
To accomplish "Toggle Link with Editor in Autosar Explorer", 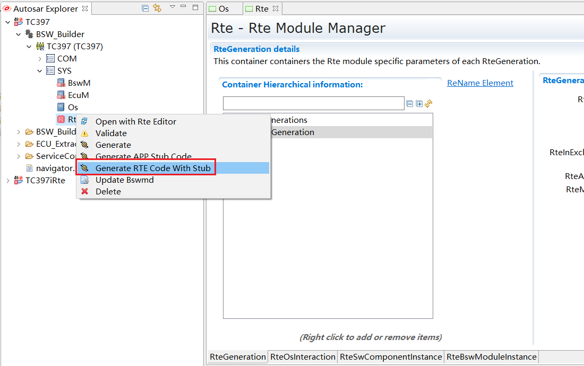I will coord(157,8).
